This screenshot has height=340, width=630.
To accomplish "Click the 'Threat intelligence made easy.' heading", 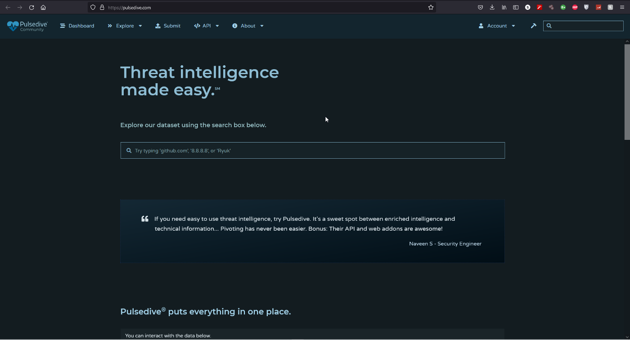I will pos(199,81).
